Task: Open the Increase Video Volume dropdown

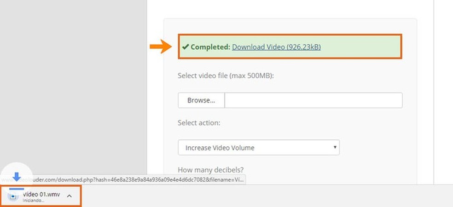Action: click(x=259, y=148)
